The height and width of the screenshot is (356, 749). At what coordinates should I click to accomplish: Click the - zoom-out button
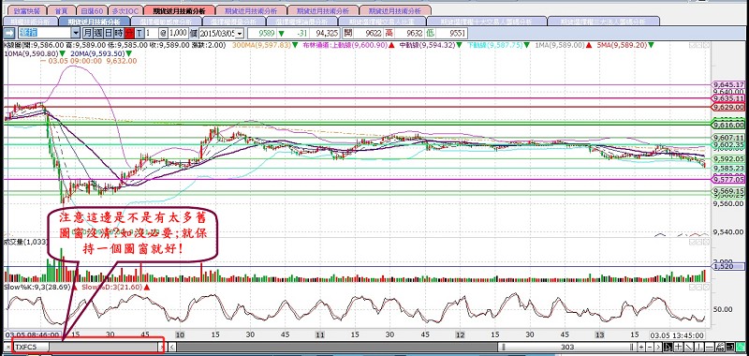point(650,347)
